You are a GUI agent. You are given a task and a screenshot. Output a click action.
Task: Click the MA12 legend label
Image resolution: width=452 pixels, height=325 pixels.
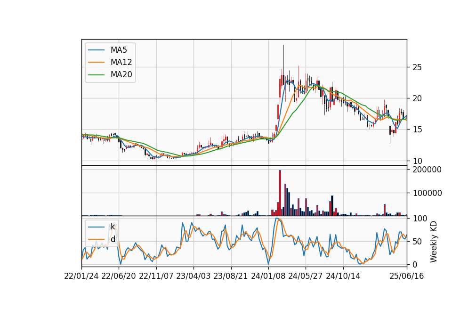point(121,62)
